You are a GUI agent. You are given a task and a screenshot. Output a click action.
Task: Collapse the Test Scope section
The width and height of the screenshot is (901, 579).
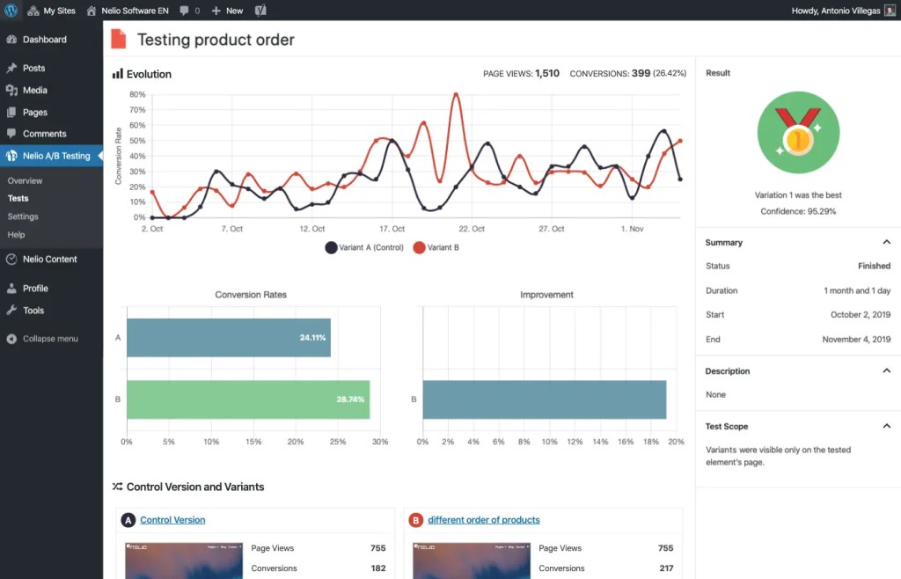pyautogui.click(x=887, y=426)
